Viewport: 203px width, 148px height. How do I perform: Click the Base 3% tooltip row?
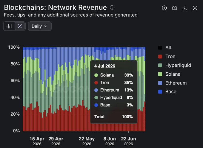tap(113, 105)
